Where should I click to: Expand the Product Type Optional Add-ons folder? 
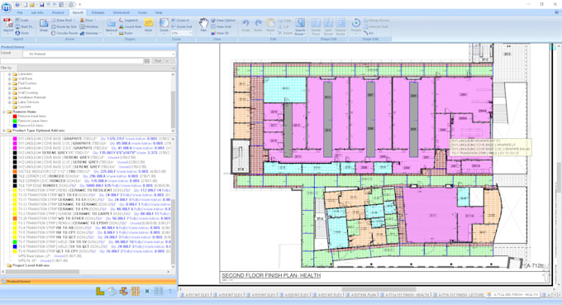click(4, 131)
